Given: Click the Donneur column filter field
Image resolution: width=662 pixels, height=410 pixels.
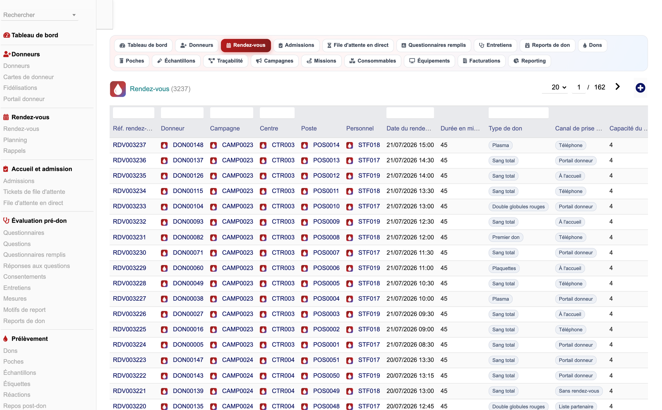Looking at the screenshot, I should 182,113.
